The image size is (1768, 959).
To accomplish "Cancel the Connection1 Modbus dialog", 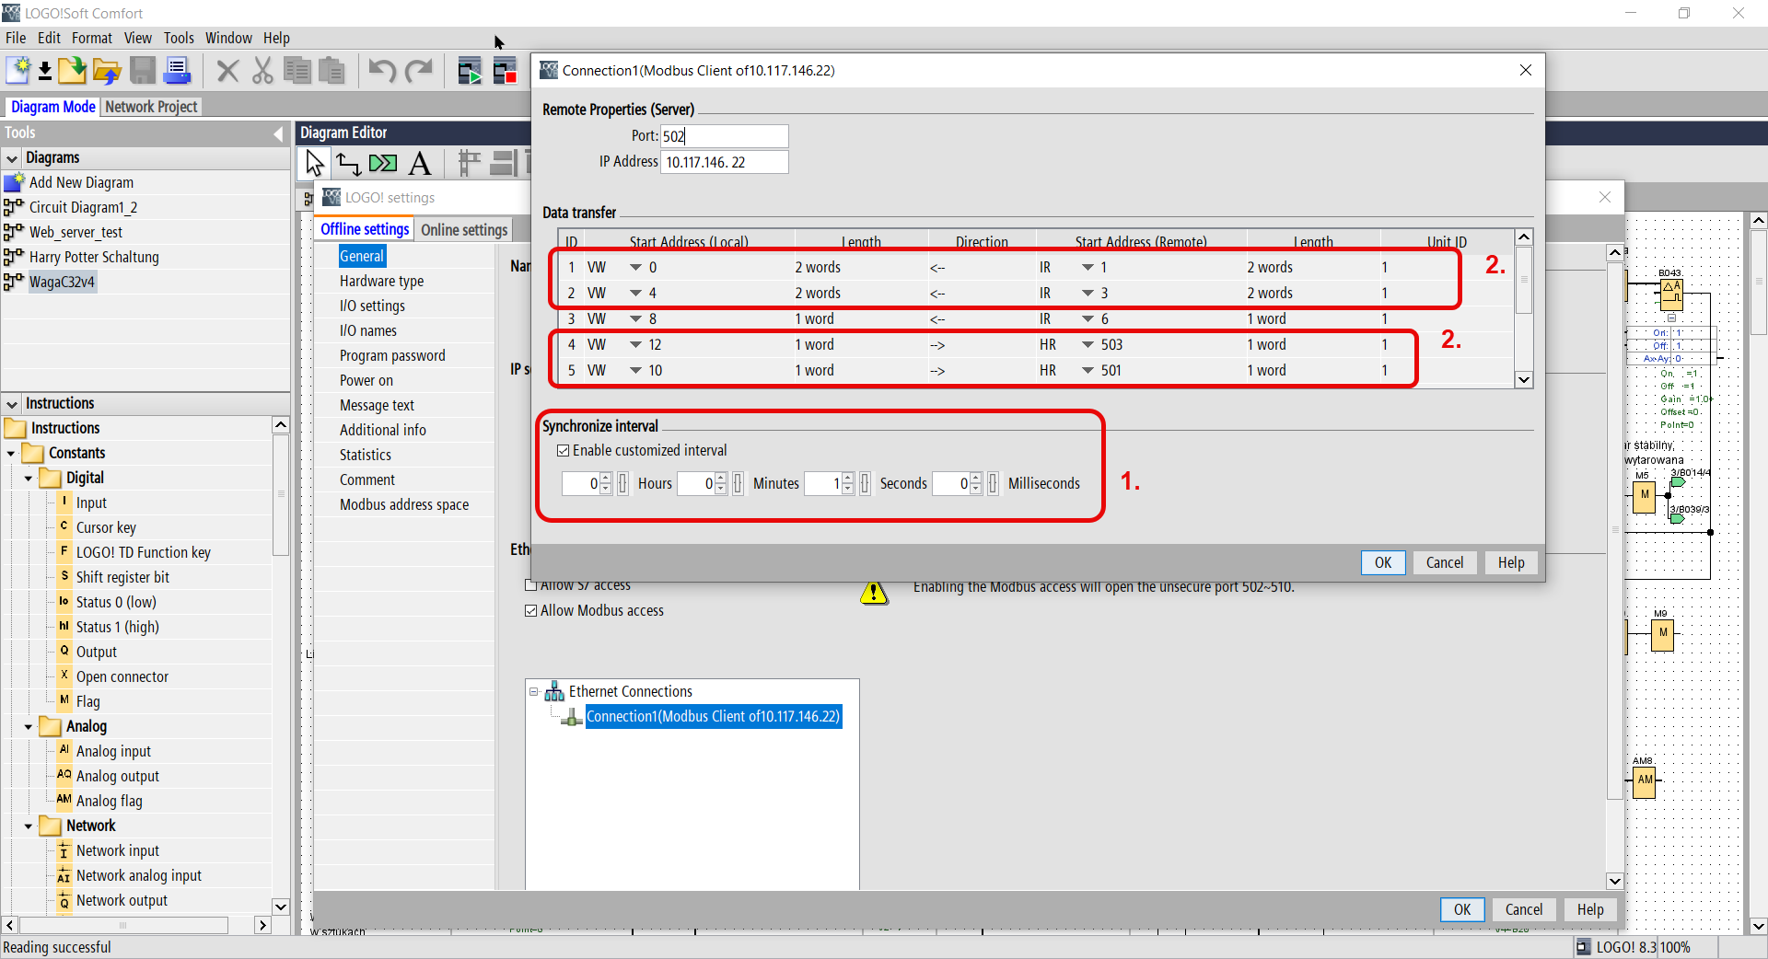I will click(x=1445, y=563).
